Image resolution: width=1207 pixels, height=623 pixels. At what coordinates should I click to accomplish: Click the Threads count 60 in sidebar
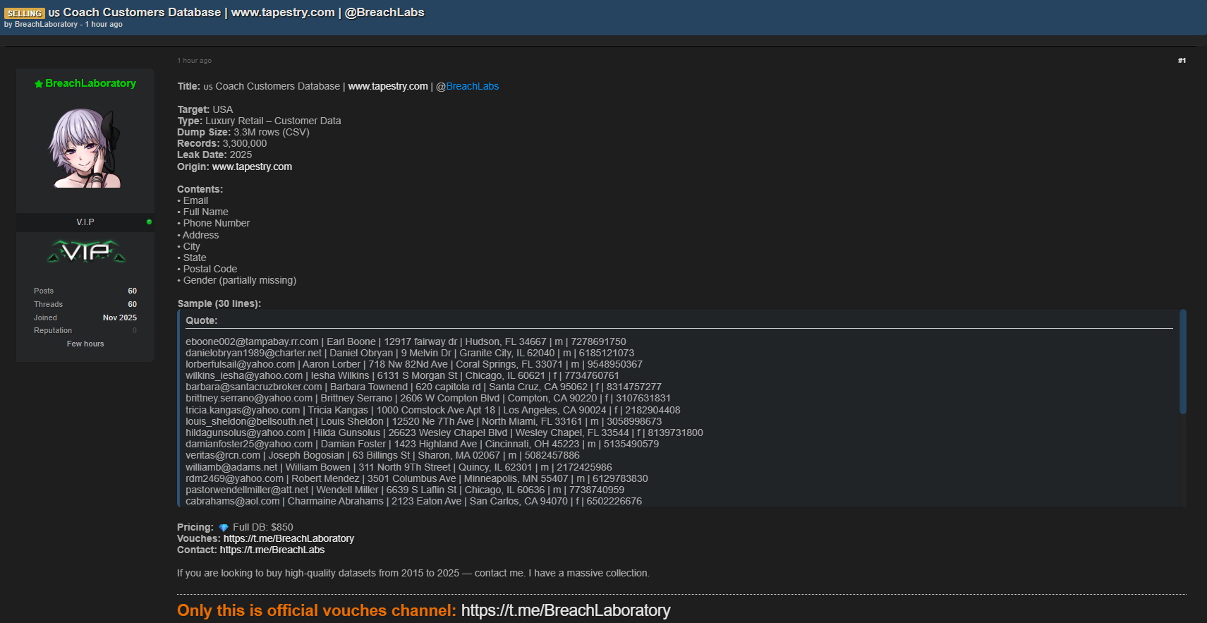133,304
